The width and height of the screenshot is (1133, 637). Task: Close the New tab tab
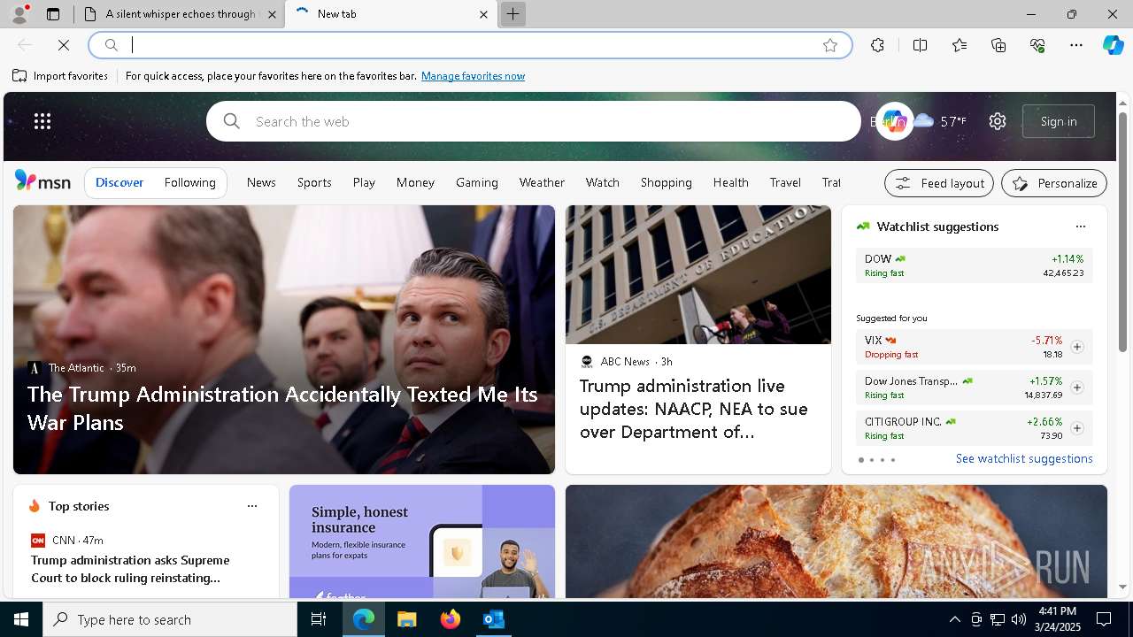[483, 14]
